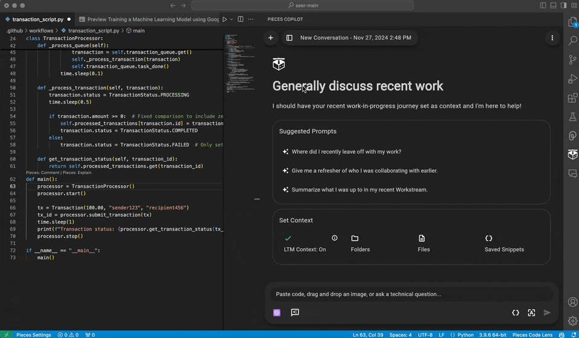The width and height of the screenshot is (579, 338).
Task: Open the Customize Layout control
Action: point(574,5)
